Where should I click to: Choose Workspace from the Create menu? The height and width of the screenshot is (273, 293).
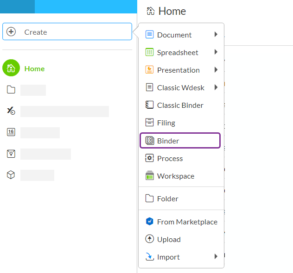pyautogui.click(x=181, y=176)
